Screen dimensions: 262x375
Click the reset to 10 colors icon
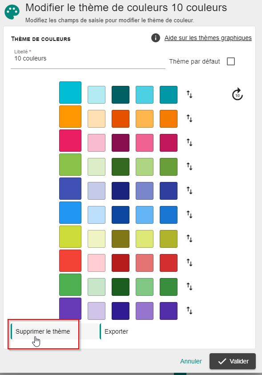[238, 94]
